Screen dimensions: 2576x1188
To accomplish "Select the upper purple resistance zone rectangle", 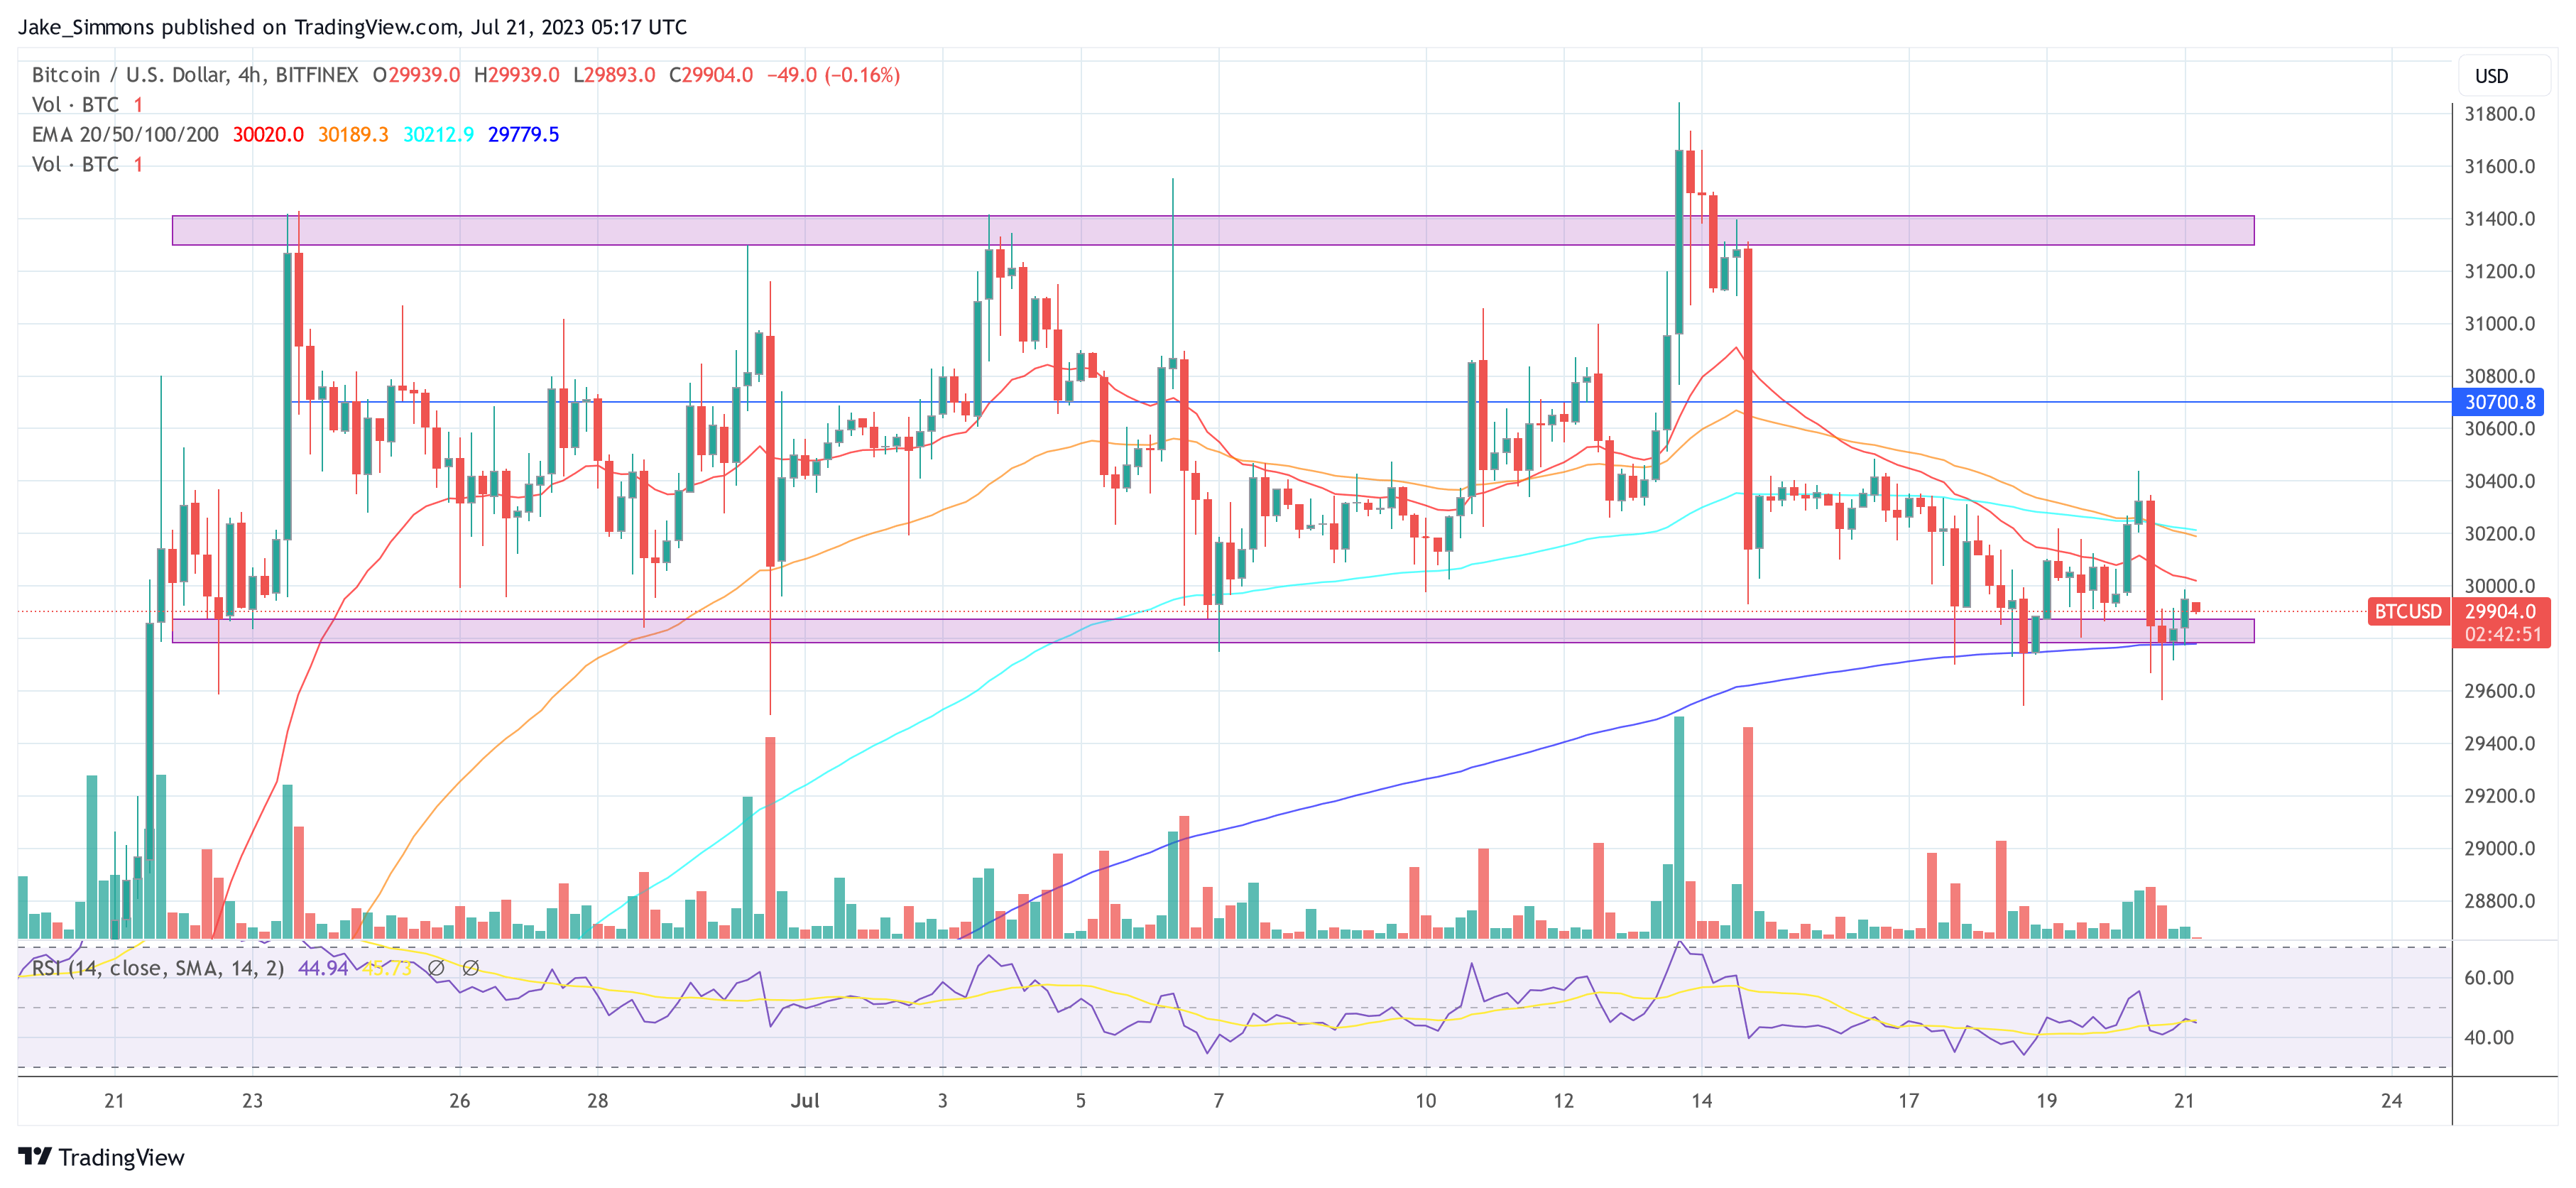I will tap(1213, 230).
